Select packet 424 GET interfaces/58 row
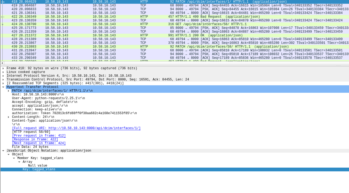349x193 pixels. coord(174,24)
